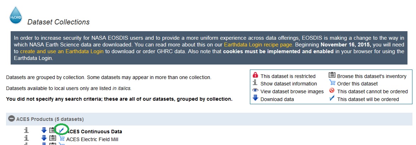Click the Order this dataset legend cart
The image size is (416, 145).
pos(332,83)
